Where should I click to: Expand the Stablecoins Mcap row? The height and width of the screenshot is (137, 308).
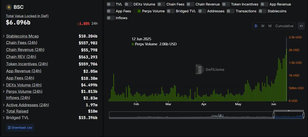pos(4,36)
